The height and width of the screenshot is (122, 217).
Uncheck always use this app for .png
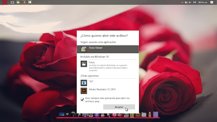(82, 100)
